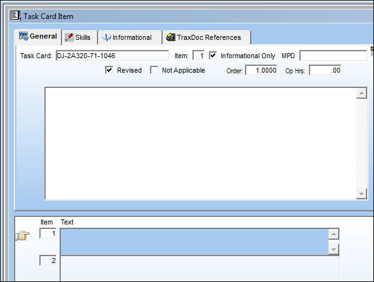Click the item 1 text scroll down arrow
The width and height of the screenshot is (374, 282).
(x=333, y=250)
